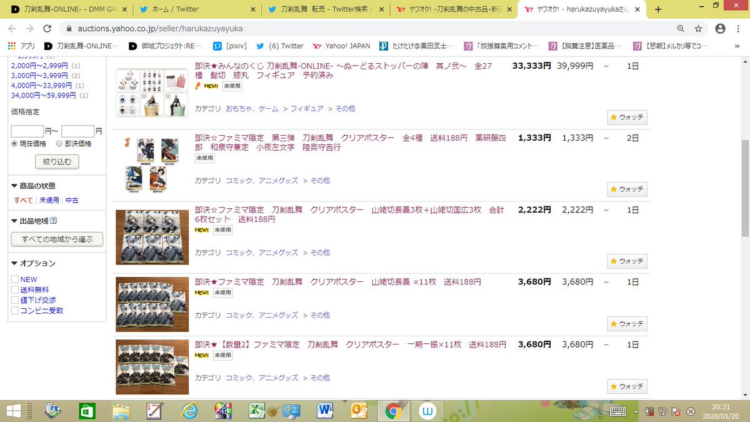
Task: Check the コンビニ受取 option checkbox
Action: click(x=14, y=310)
